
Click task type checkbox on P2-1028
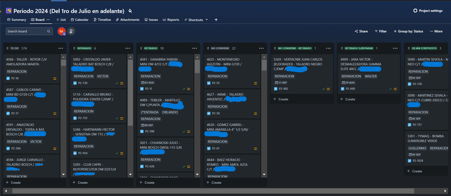tap(409, 161)
